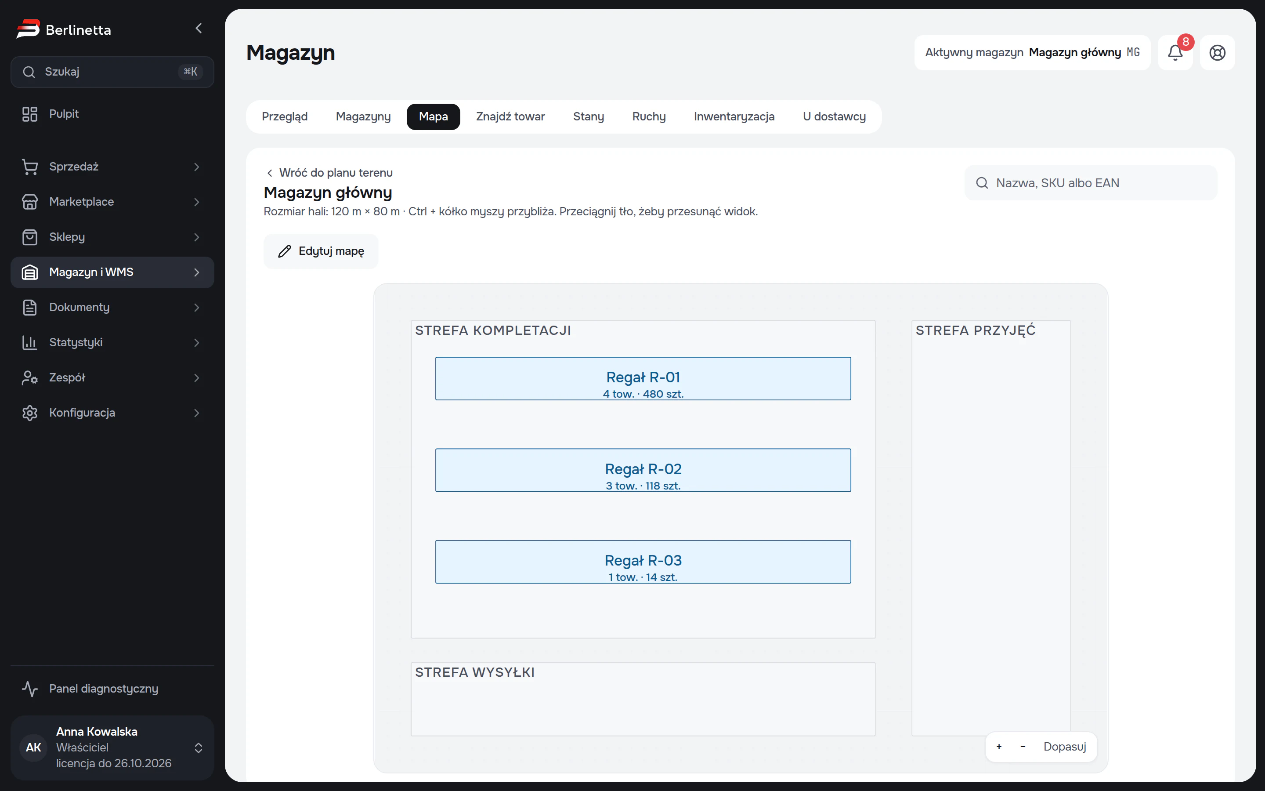This screenshot has height=791, width=1265.
Task: Click the pencil icon in Edytuj mapę
Action: click(284, 252)
